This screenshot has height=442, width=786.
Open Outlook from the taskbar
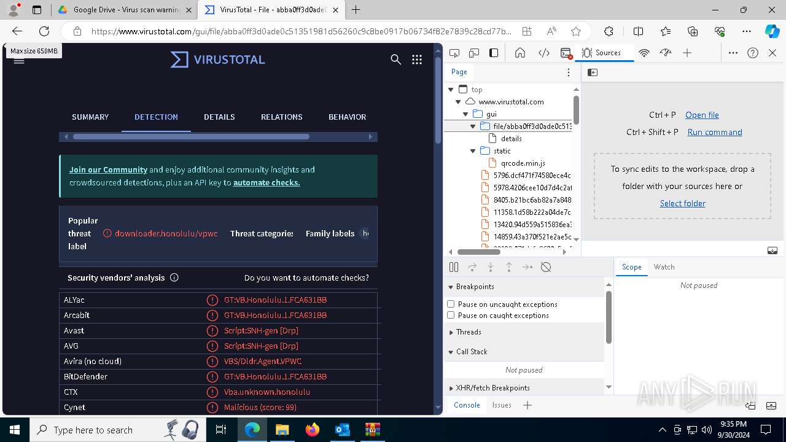(342, 430)
